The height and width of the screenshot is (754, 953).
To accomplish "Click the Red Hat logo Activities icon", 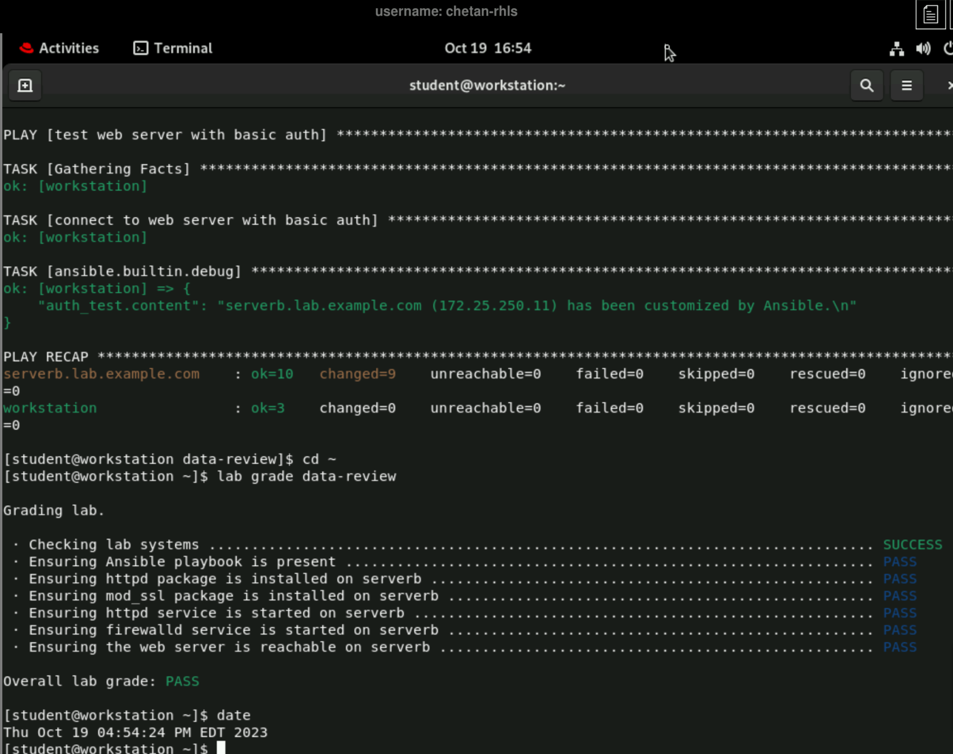I will tap(26, 48).
